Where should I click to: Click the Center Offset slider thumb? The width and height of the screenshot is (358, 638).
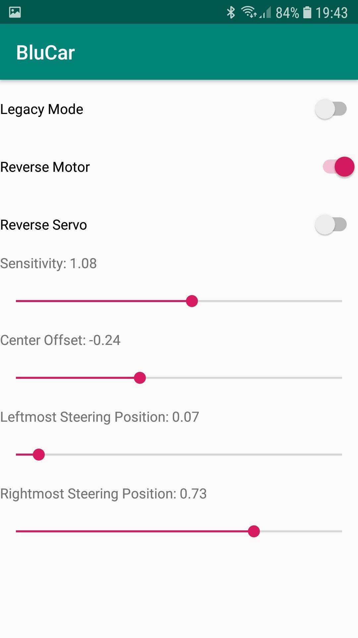click(140, 378)
